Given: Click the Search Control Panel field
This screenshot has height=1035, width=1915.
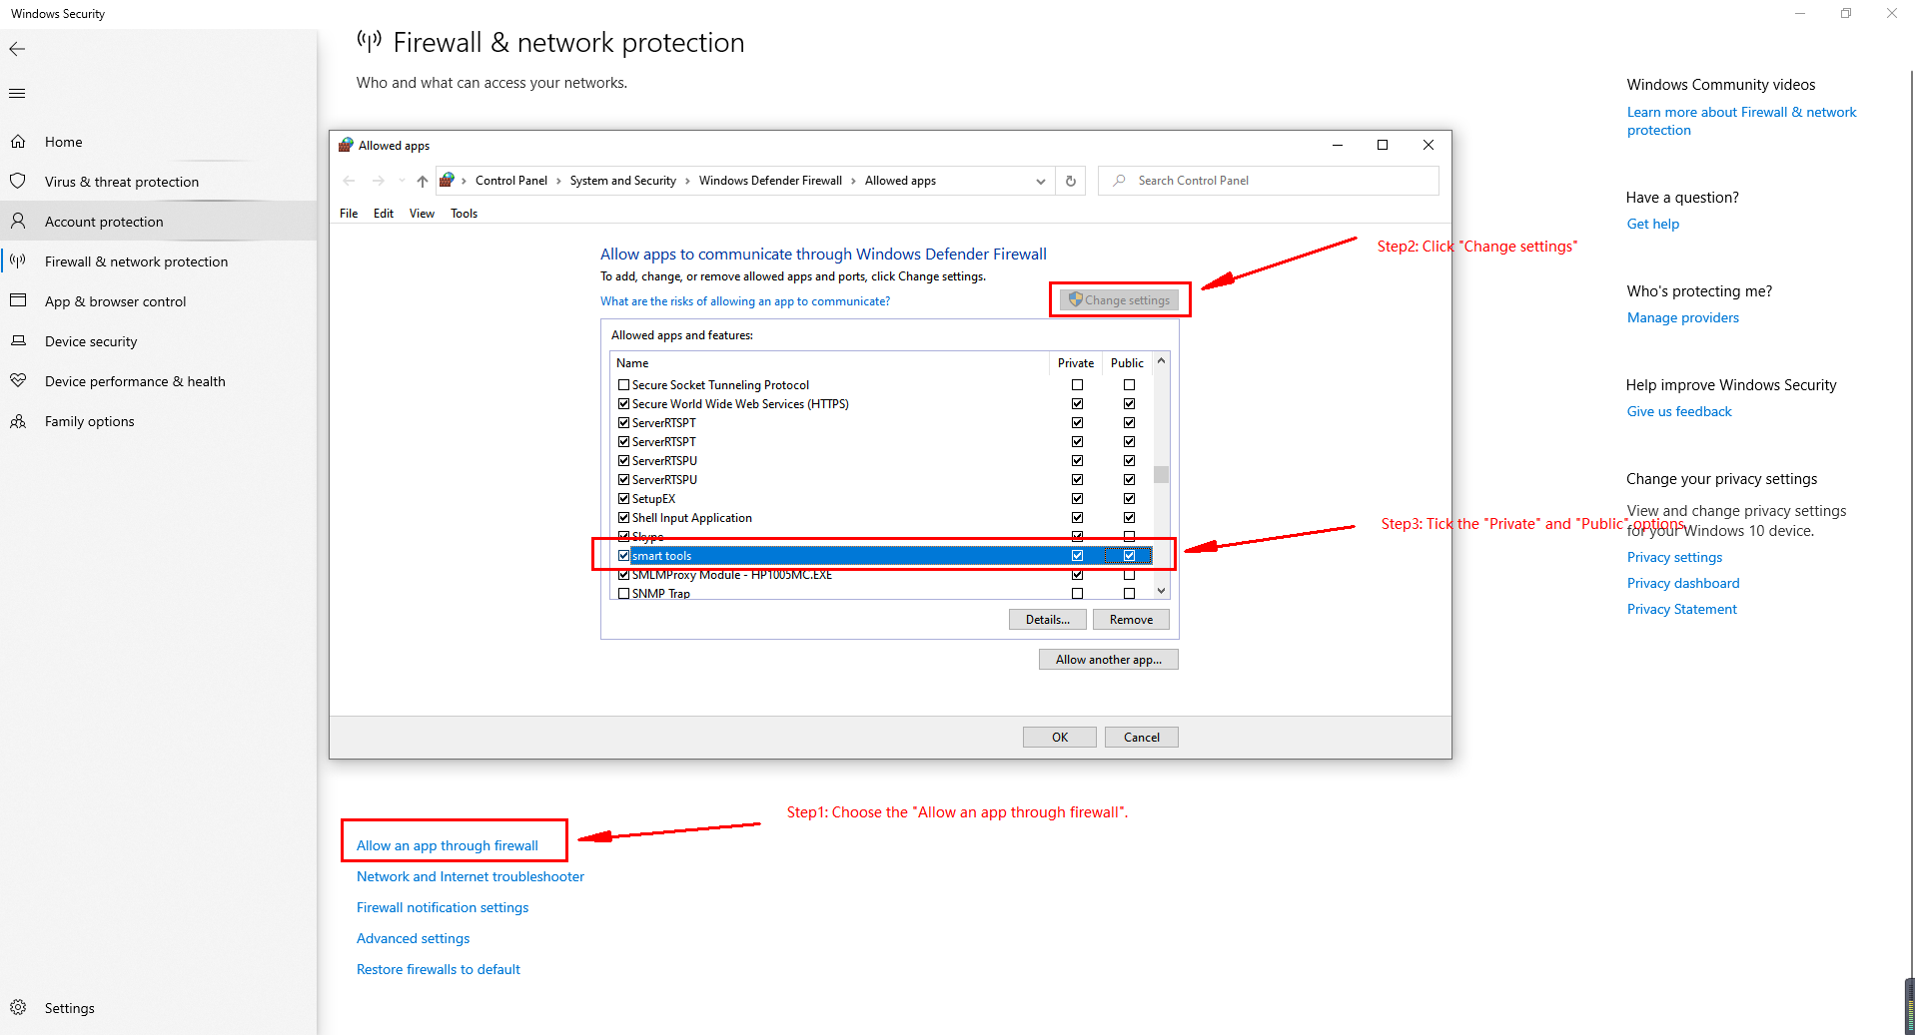Looking at the screenshot, I should [x=1268, y=181].
